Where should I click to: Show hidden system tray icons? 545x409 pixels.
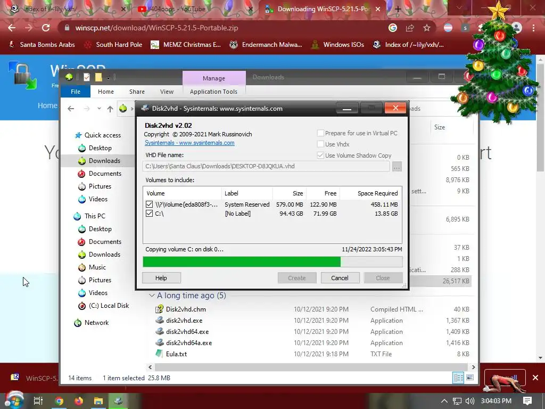pos(444,401)
